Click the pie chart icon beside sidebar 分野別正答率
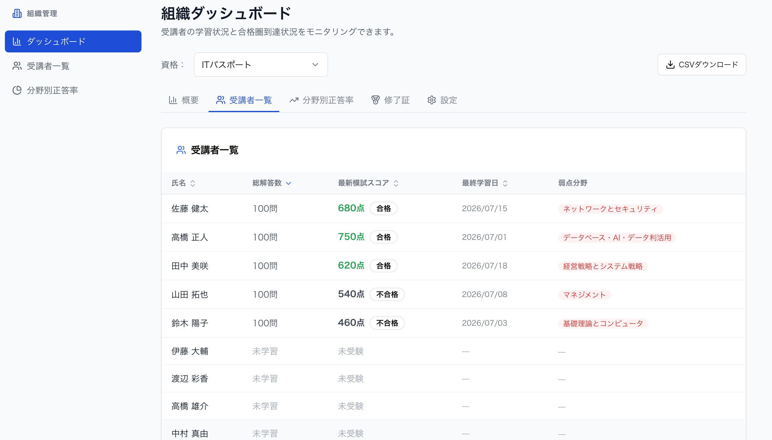This screenshot has height=440, width=772. point(17,90)
